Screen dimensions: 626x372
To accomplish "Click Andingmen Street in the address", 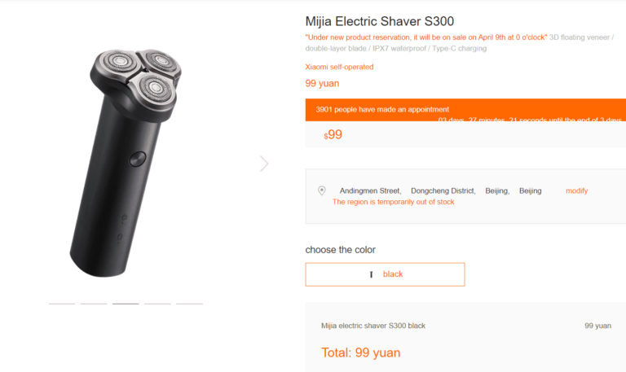I will [370, 190].
